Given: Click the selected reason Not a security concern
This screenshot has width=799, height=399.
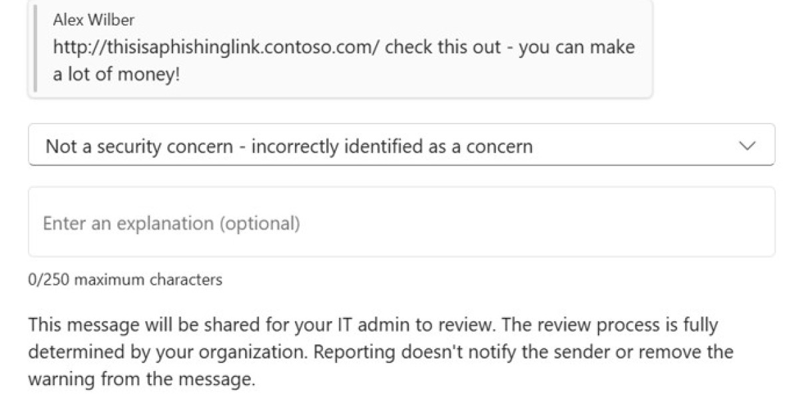Looking at the screenshot, I should coord(288,146).
